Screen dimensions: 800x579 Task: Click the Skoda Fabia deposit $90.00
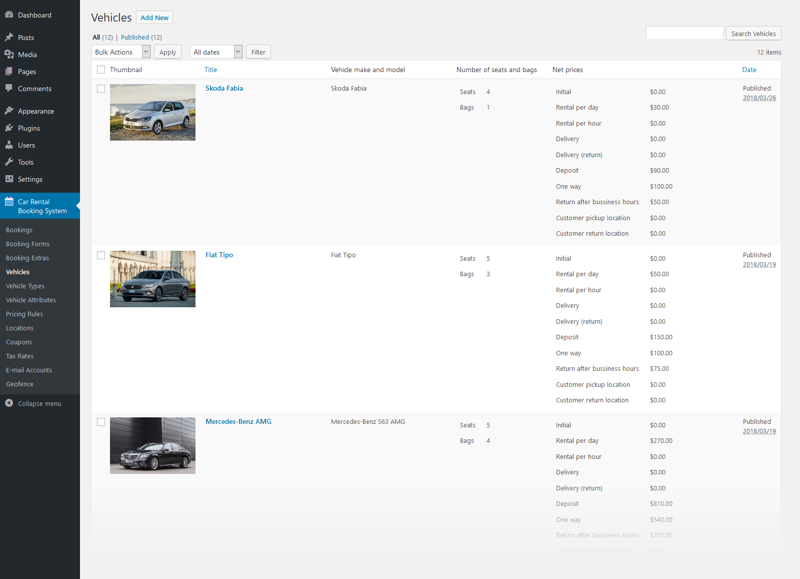click(659, 171)
